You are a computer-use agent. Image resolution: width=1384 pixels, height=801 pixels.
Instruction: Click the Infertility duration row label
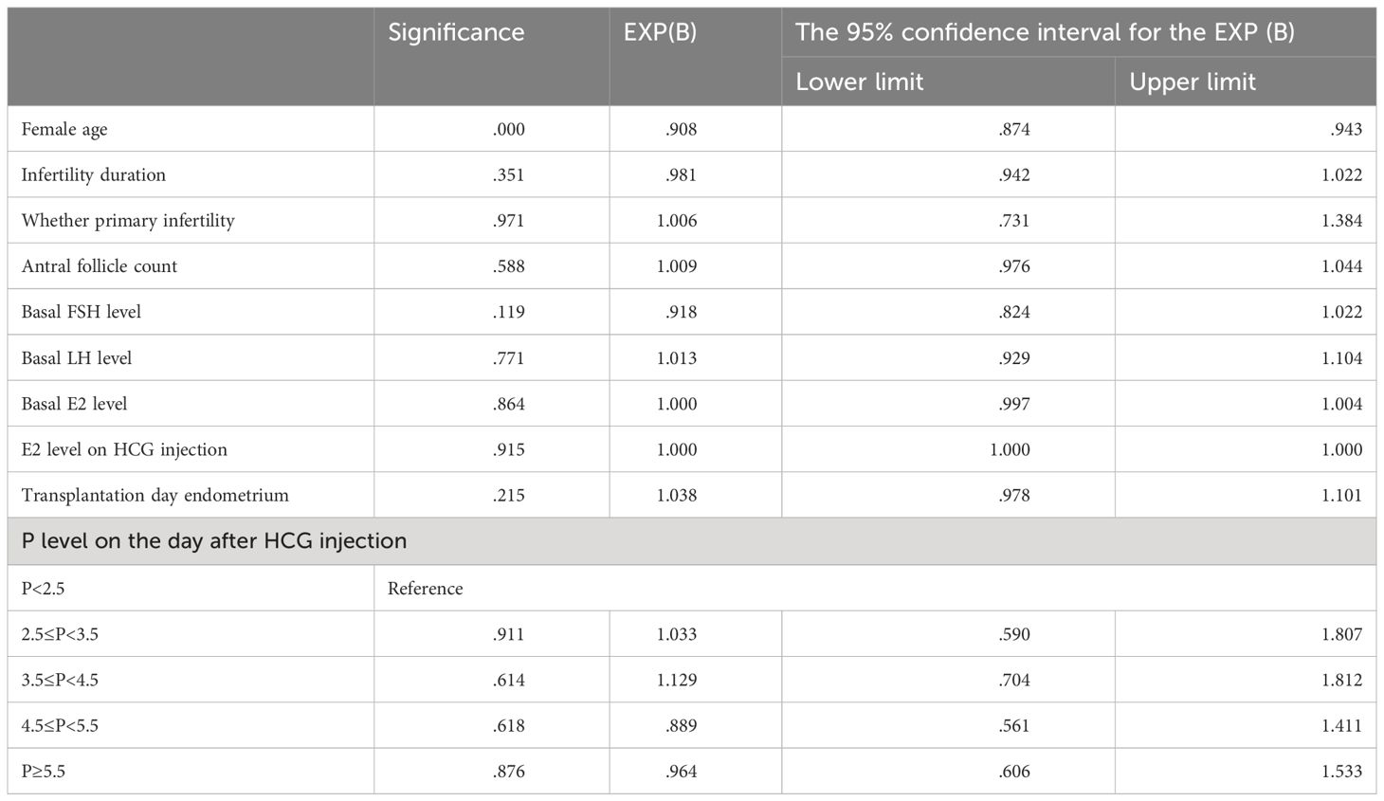(94, 174)
